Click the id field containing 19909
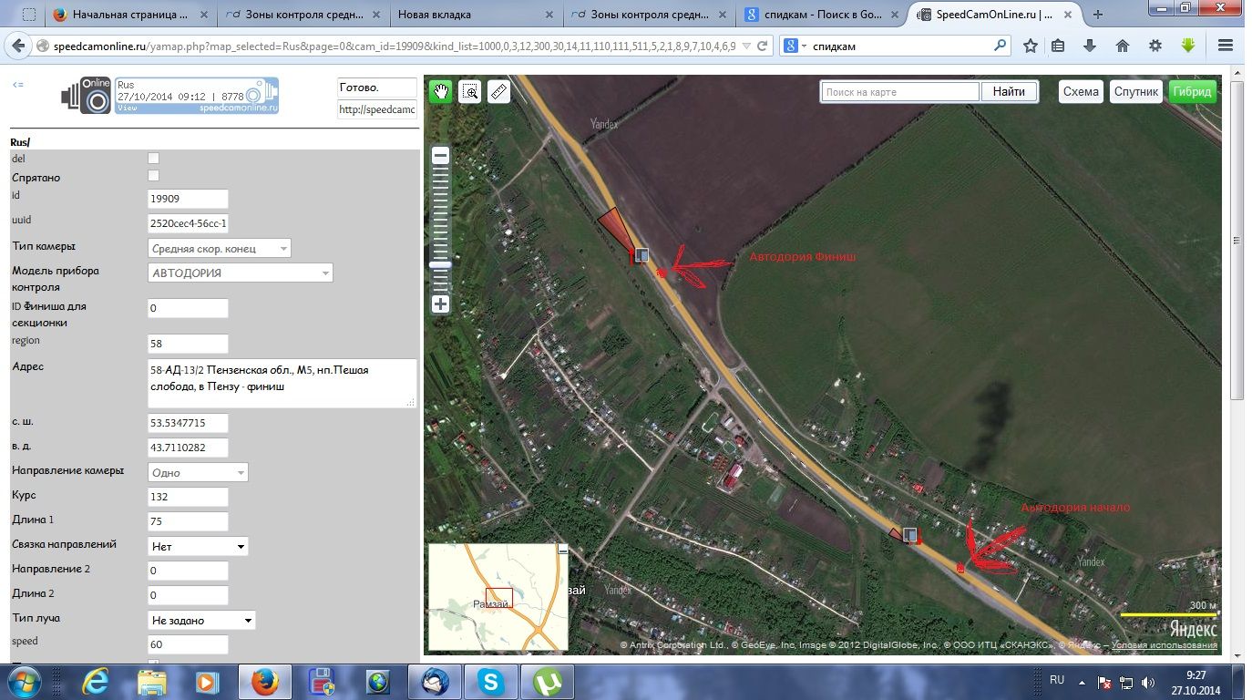Screen dimensions: 1252x700 tap(188, 199)
